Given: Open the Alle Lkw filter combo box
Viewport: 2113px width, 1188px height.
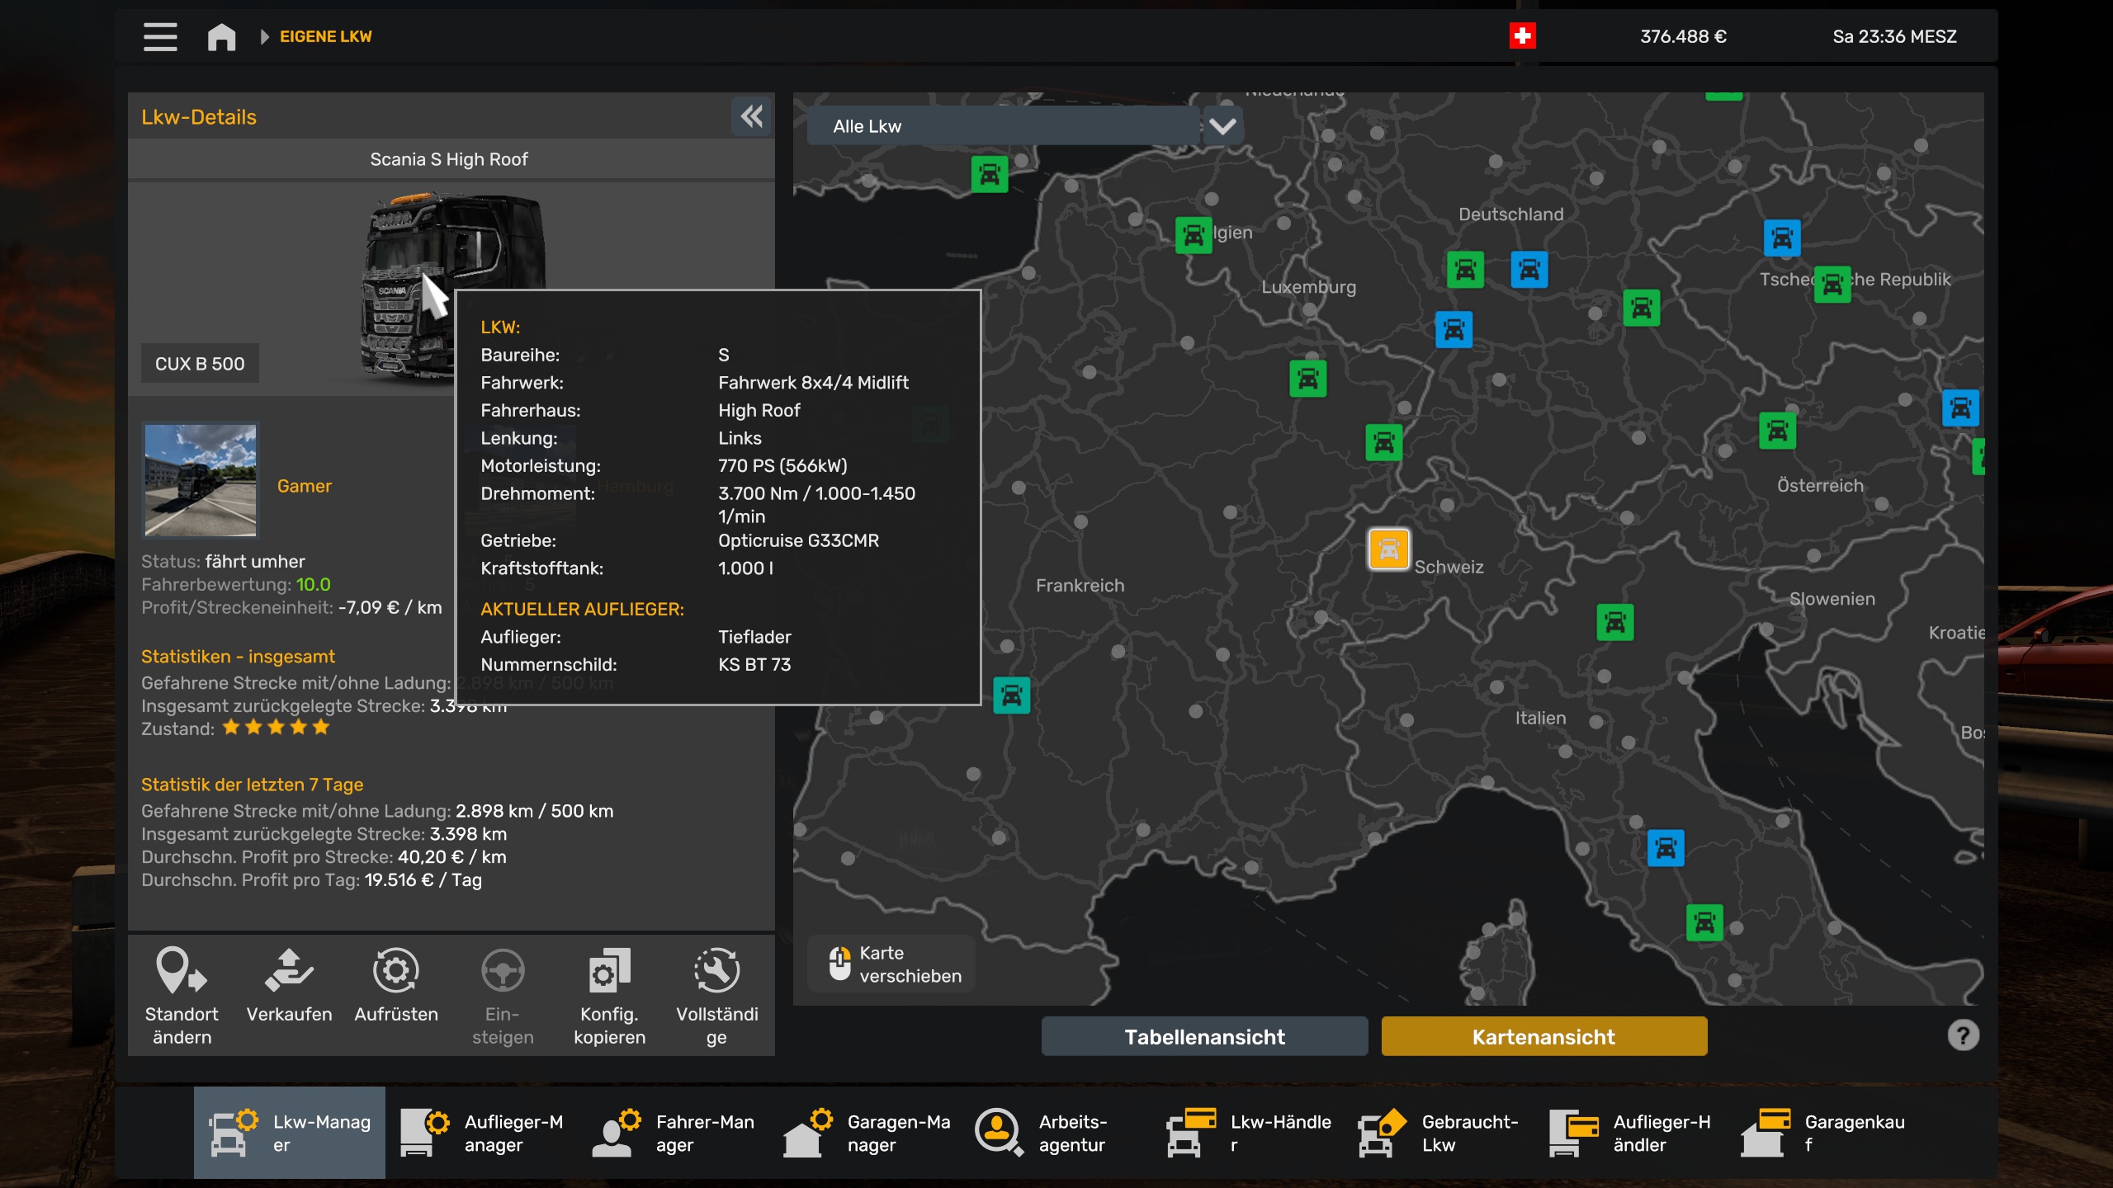Looking at the screenshot, I should 1003,126.
